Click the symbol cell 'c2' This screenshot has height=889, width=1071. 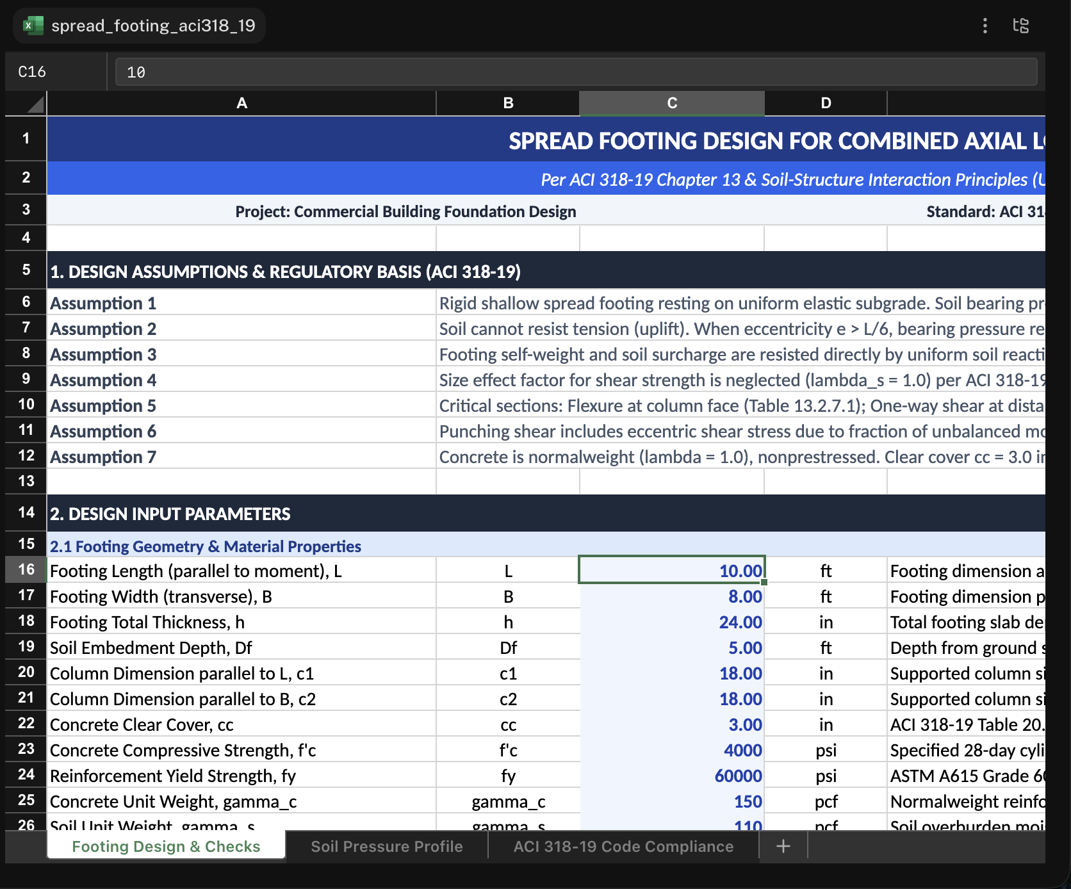508,699
